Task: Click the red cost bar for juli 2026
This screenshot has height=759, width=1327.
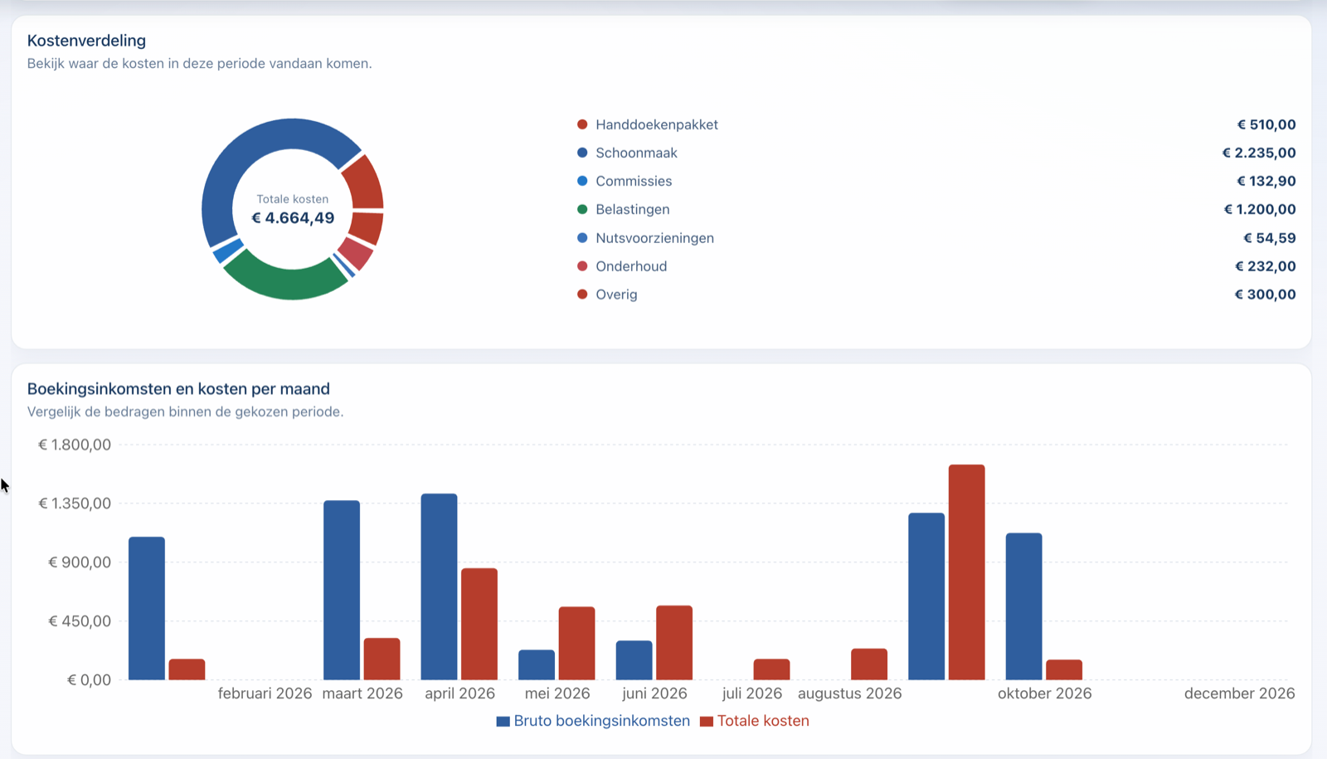Action: coord(771,669)
